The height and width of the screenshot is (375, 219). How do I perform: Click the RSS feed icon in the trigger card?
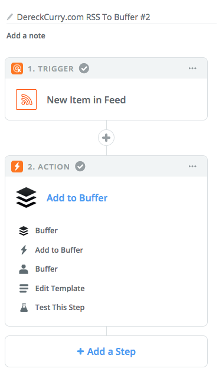[27, 99]
